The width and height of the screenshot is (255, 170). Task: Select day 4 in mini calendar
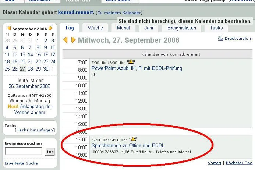[x=7, y=47]
